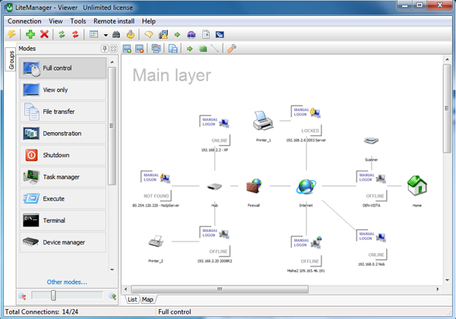This screenshot has height=319, width=456.
Task: Pin the Modes panel
Action: tap(104, 49)
